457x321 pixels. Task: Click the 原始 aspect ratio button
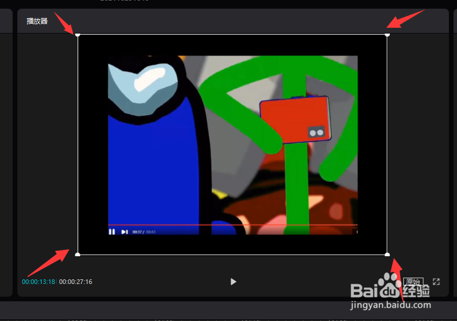click(x=414, y=282)
